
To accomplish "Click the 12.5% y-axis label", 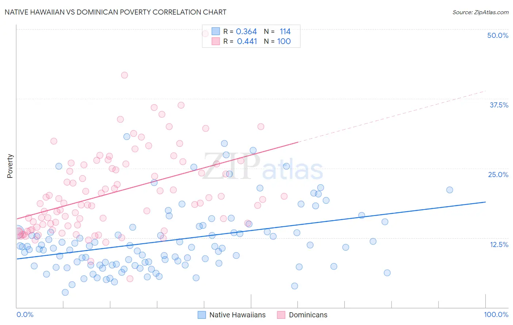I will pos(499,244).
